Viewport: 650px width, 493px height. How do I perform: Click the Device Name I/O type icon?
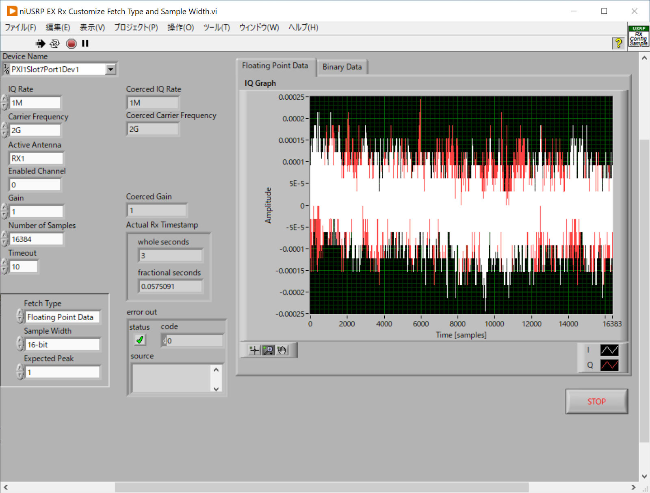point(6,69)
